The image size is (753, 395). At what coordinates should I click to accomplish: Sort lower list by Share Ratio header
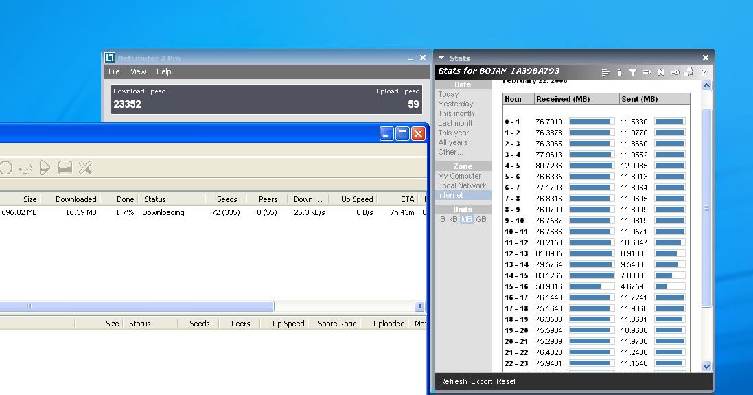click(x=337, y=324)
